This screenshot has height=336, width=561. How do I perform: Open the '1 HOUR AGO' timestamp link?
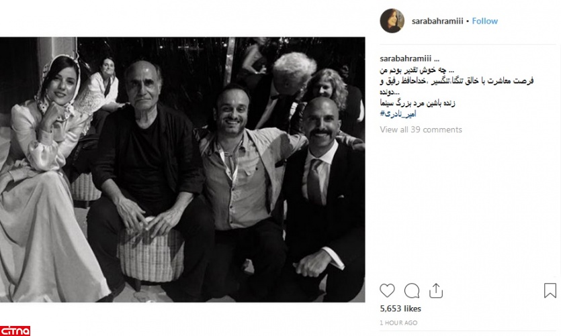pos(398,323)
